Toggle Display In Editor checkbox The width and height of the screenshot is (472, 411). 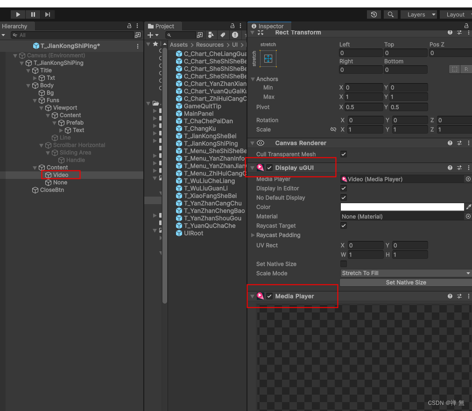coord(344,188)
